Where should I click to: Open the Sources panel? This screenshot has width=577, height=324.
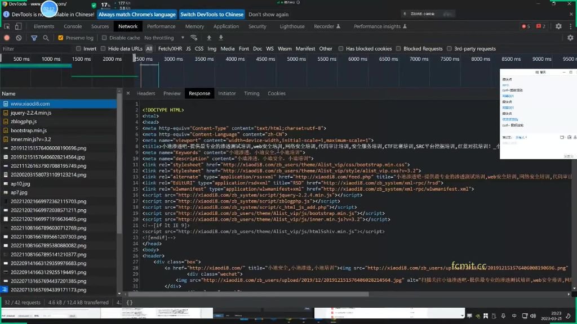click(100, 26)
